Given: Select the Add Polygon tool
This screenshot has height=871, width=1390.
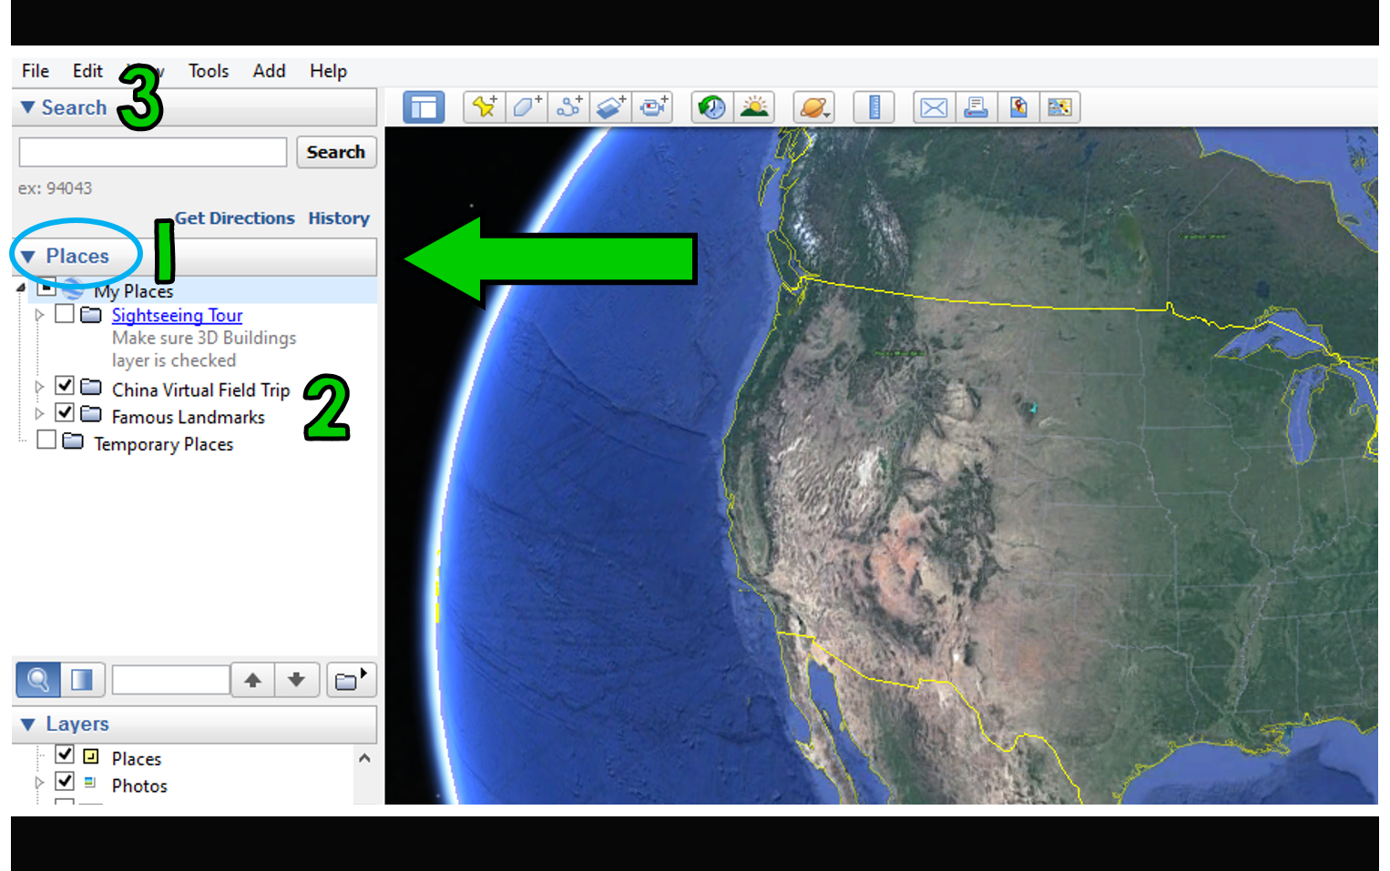Looking at the screenshot, I should (x=526, y=106).
